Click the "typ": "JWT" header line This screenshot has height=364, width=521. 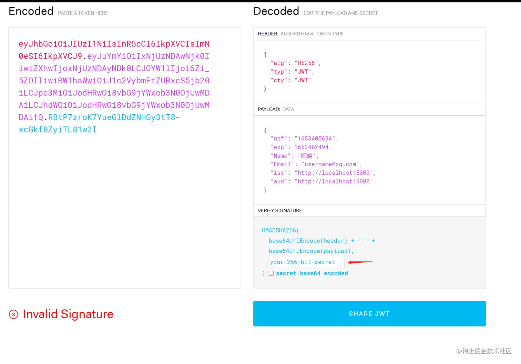click(x=292, y=72)
